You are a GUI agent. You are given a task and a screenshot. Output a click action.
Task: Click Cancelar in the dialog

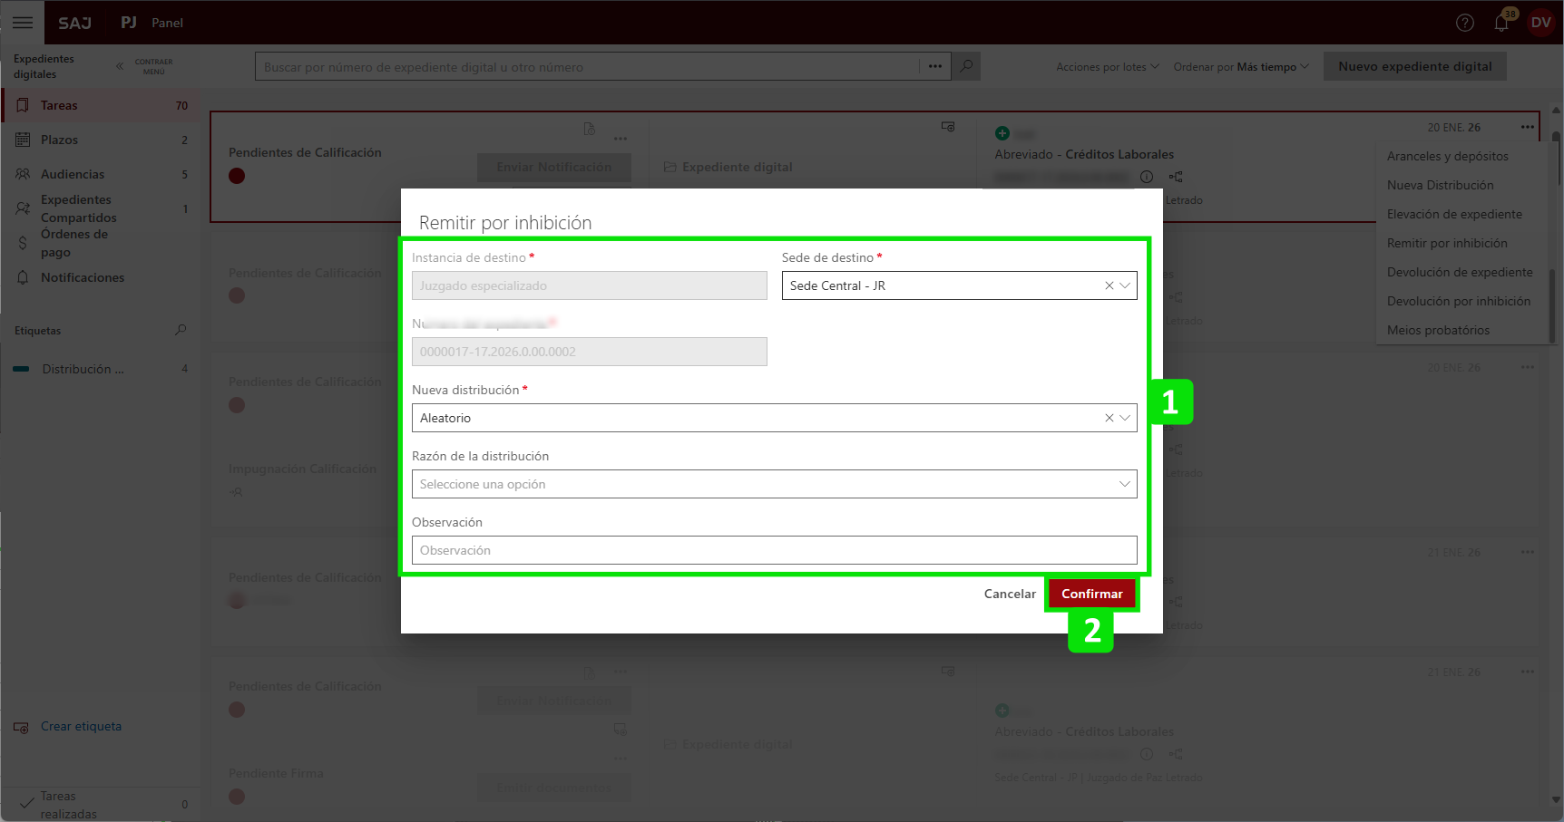[x=1009, y=594]
